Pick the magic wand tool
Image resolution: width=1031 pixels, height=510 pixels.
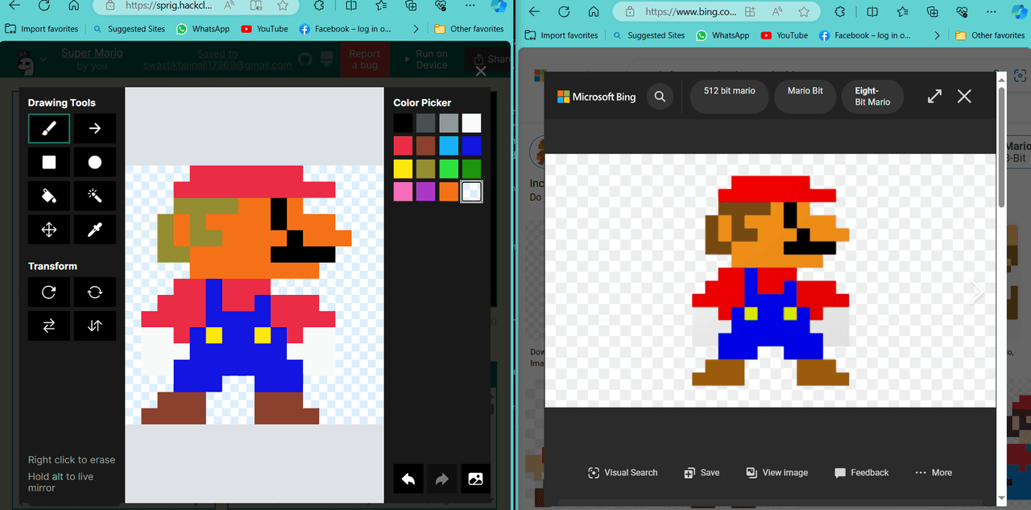(95, 196)
